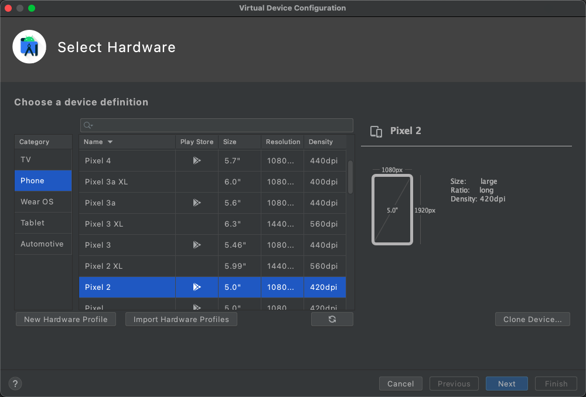
Task: Click the Category column header
Action: (43, 142)
